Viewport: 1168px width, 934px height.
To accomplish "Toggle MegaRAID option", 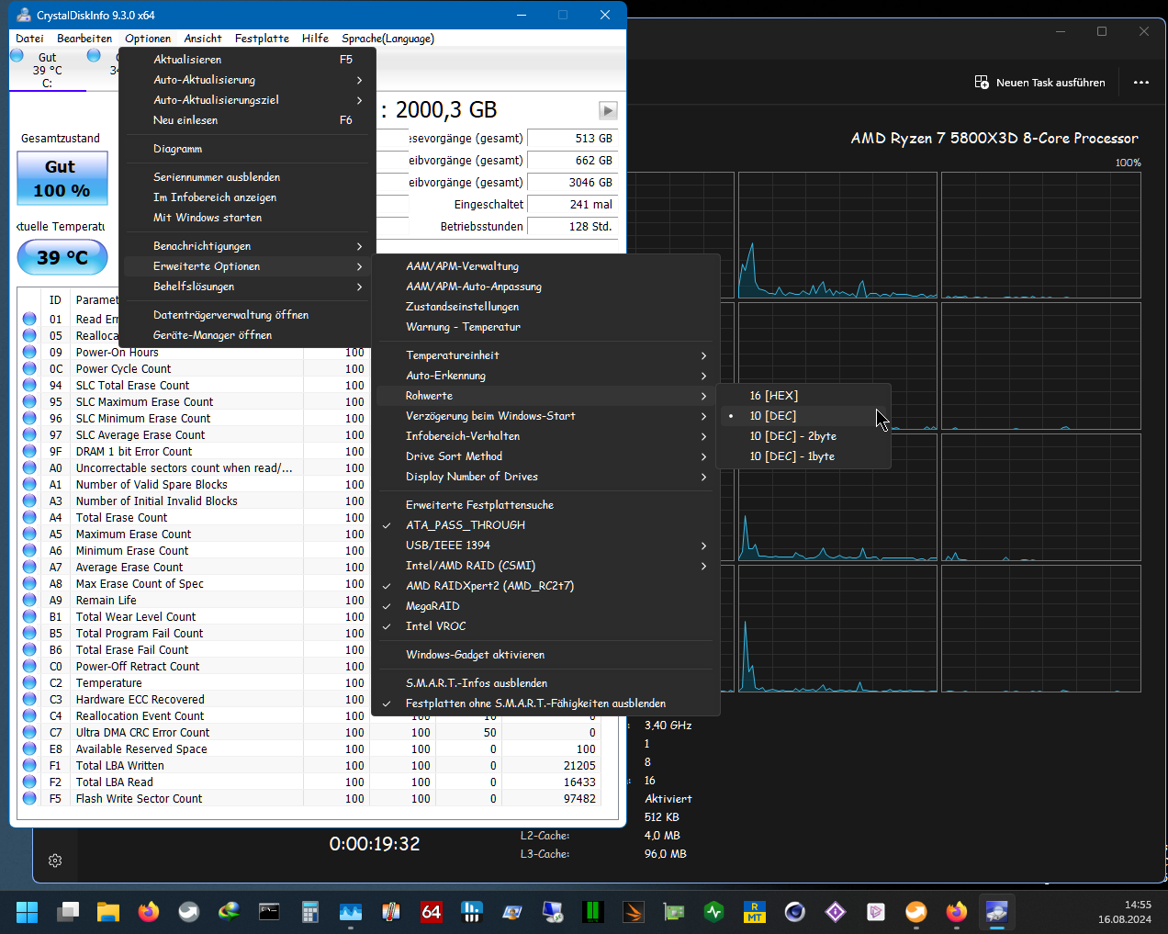I will pyautogui.click(x=547, y=606).
